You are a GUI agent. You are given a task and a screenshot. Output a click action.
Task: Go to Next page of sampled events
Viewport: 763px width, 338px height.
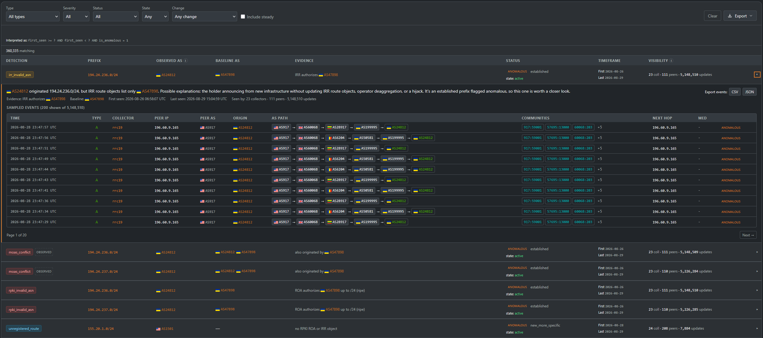pyautogui.click(x=748, y=235)
